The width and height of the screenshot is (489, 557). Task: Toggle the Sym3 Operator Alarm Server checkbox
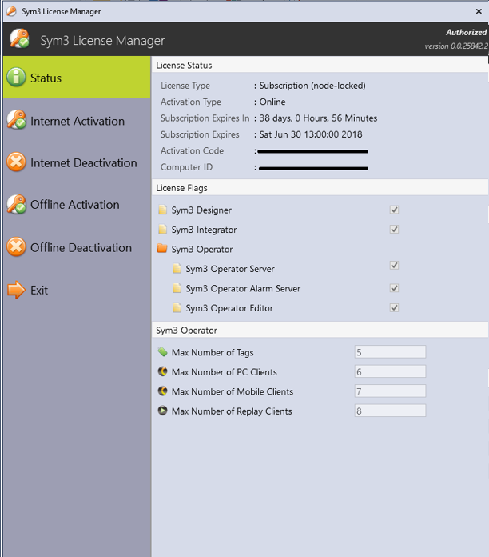[x=394, y=288]
